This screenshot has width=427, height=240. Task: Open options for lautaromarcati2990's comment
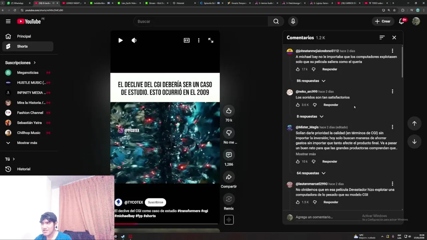click(x=392, y=184)
